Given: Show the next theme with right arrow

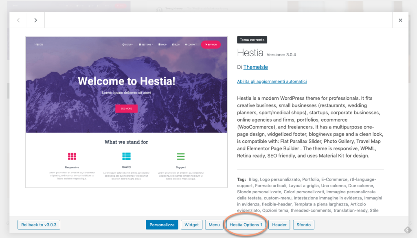Looking at the screenshot, I should point(36,20).
